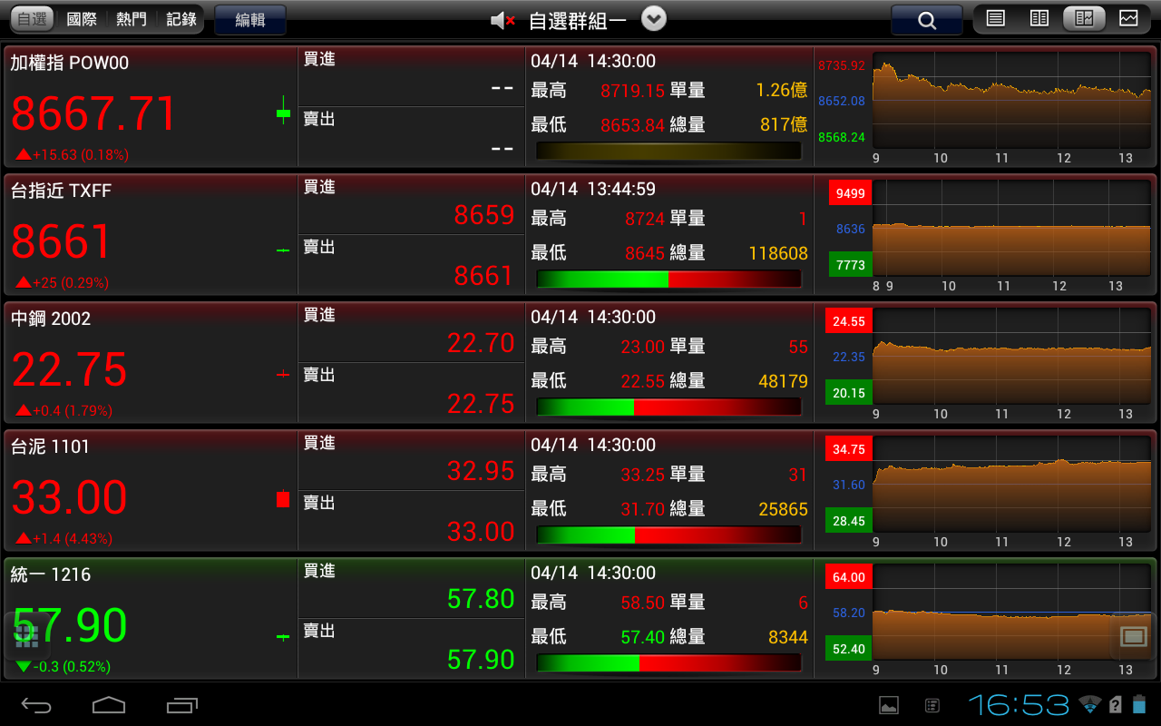Image resolution: width=1161 pixels, height=726 pixels.
Task: Tap the 統一 low price 57.40
Action: tap(643, 637)
